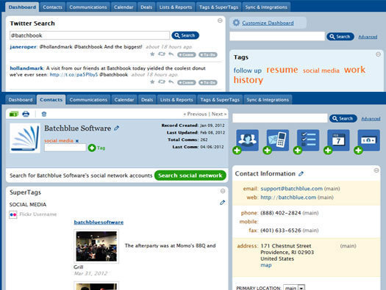The width and height of the screenshot is (386, 290).
Task: Delete contact using trash icon
Action: tap(44, 114)
